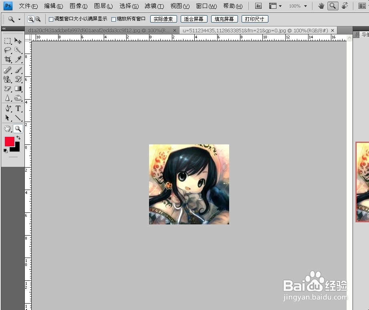The height and width of the screenshot is (310, 369).
Task: Click the Zoom In option icon
Action: [30, 19]
